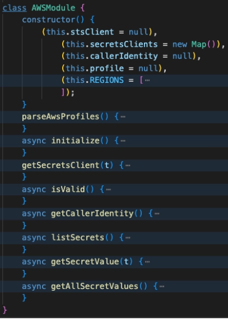228x319 pixels.
Task: Expand folded getSecretsClient body ellipsis
Action: pyautogui.click(x=128, y=165)
